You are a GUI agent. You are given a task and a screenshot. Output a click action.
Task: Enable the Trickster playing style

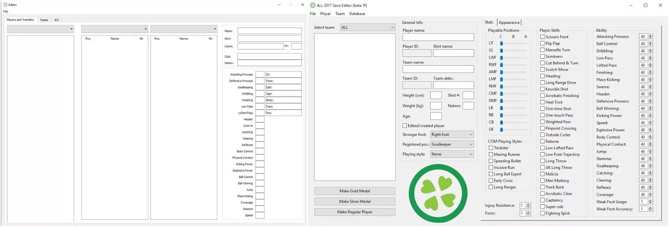(x=491, y=148)
